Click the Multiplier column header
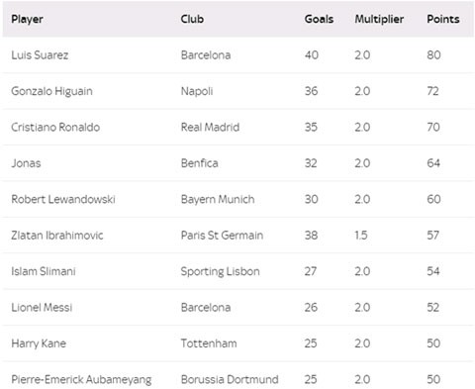The image size is (475, 389). coord(379,19)
